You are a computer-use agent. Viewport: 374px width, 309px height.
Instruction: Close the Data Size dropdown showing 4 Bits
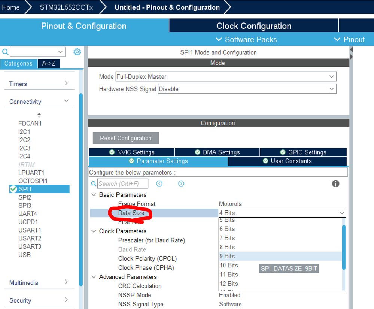(x=282, y=213)
